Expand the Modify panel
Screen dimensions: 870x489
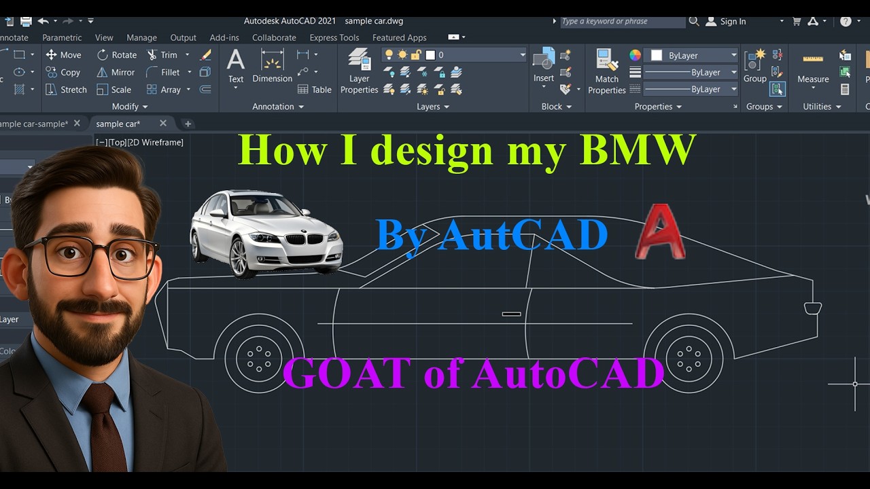click(x=130, y=107)
